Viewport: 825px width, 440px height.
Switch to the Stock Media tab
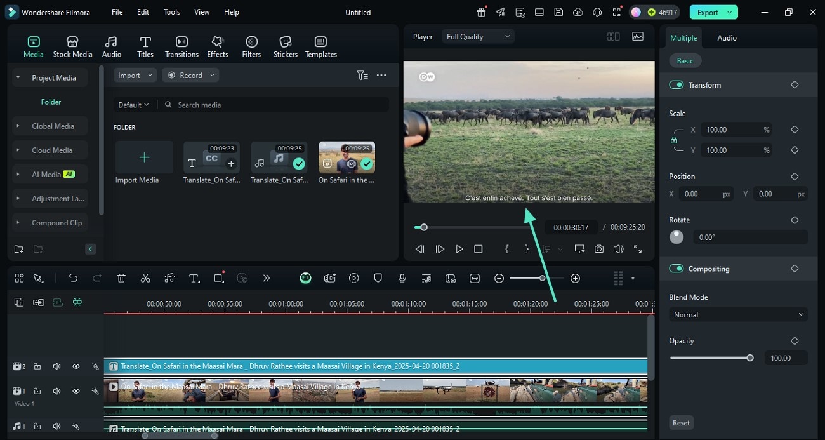pyautogui.click(x=72, y=47)
